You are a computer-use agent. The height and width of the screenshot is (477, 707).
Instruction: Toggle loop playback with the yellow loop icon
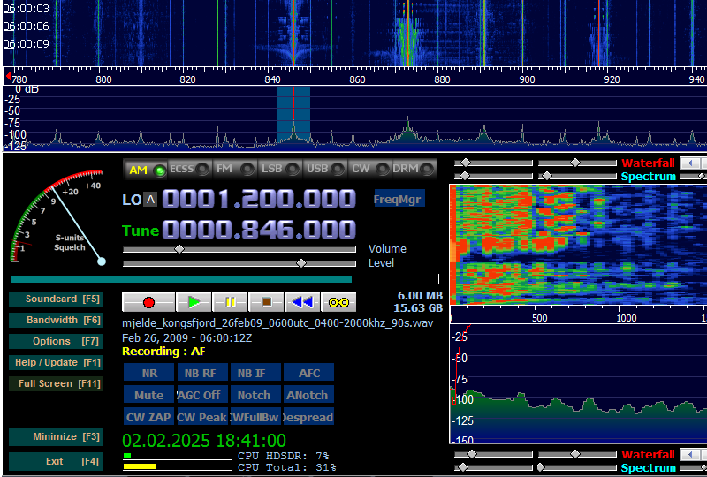click(x=338, y=302)
